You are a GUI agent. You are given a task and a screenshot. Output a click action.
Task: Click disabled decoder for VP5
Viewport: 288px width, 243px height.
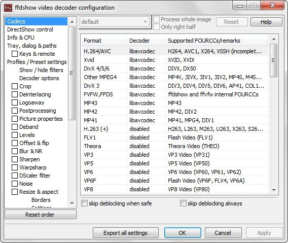click(x=139, y=163)
